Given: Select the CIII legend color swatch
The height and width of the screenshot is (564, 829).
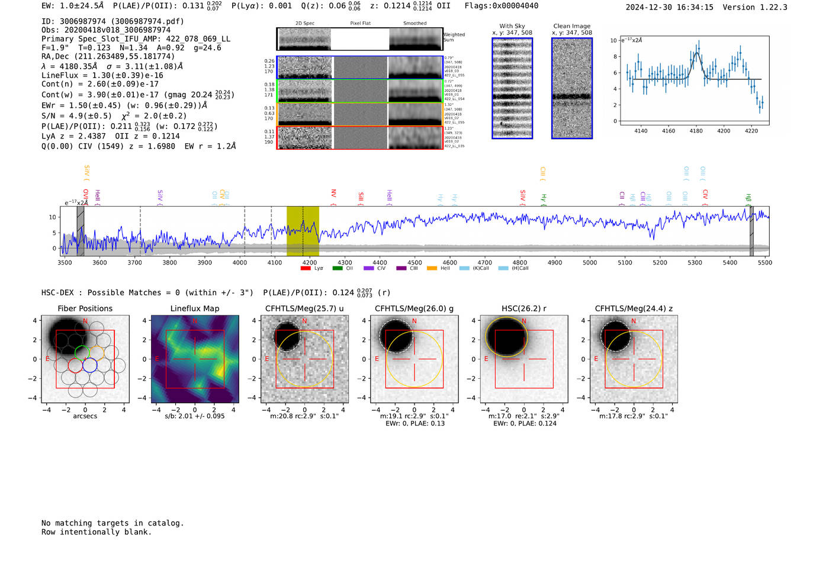Looking at the screenshot, I should [x=401, y=268].
